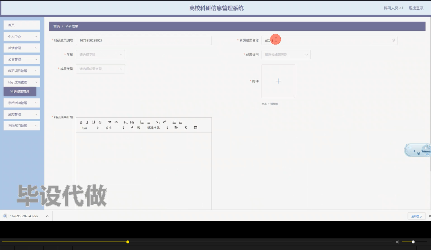Image resolution: width=431 pixels, height=250 pixels.
Task: Open 科研成果管理 submenu item
Action: (x=20, y=91)
